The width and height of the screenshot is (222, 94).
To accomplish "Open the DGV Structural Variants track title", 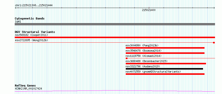I will (x=35, y=32).
